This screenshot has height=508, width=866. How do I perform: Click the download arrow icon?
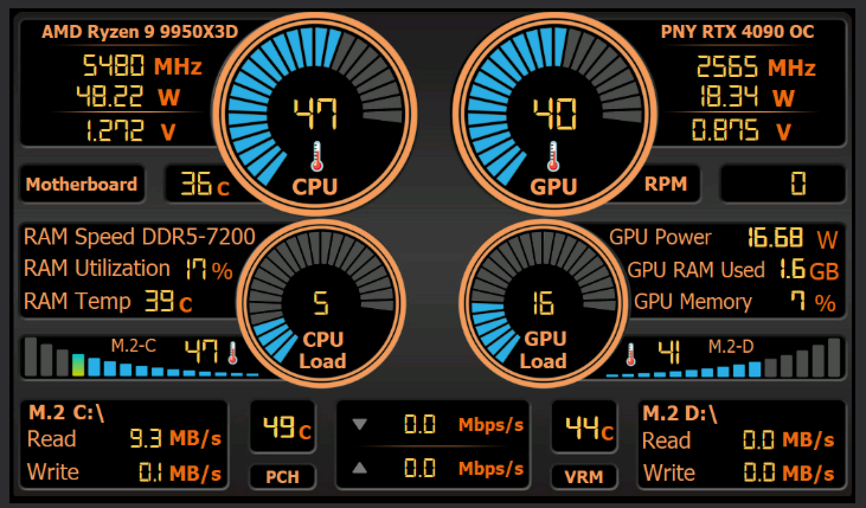click(360, 425)
